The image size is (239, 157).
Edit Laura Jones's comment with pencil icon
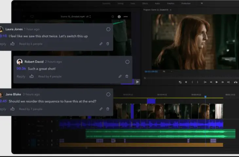pos(101,44)
